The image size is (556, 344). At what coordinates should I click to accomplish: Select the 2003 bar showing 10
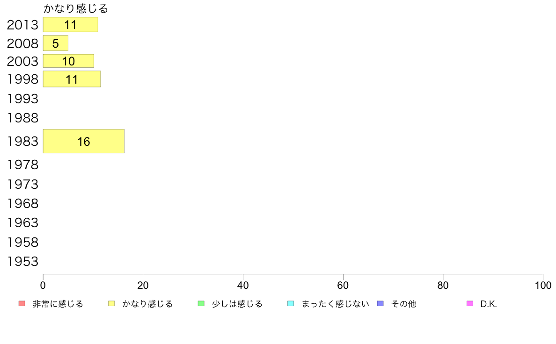pos(68,61)
